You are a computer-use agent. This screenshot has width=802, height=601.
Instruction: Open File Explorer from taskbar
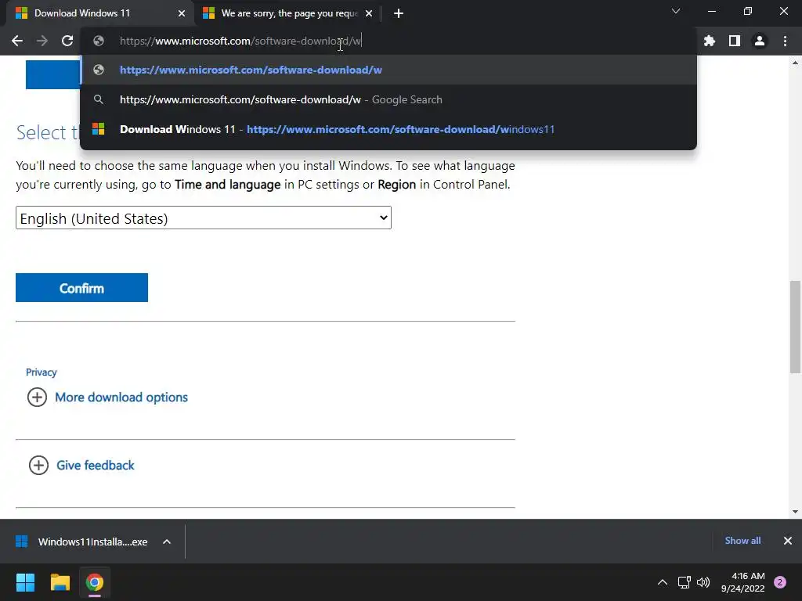coord(60,582)
